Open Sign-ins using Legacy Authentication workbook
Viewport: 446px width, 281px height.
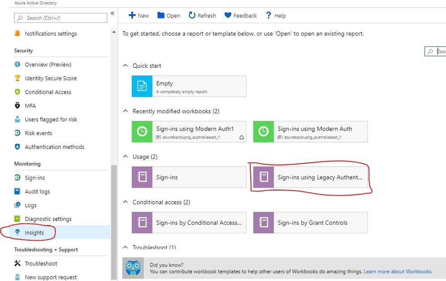click(310, 177)
